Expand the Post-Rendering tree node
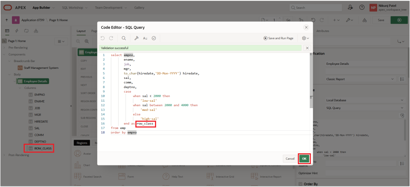This screenshot has width=410, height=187. [x=5, y=155]
